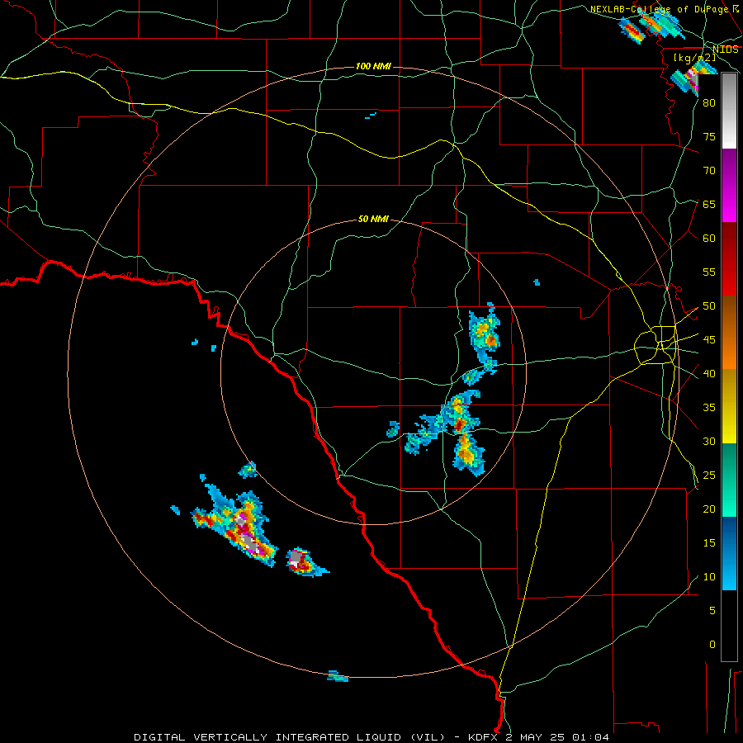
Task: Select the purple-magenta segment of the legend
Action: [x=729, y=185]
